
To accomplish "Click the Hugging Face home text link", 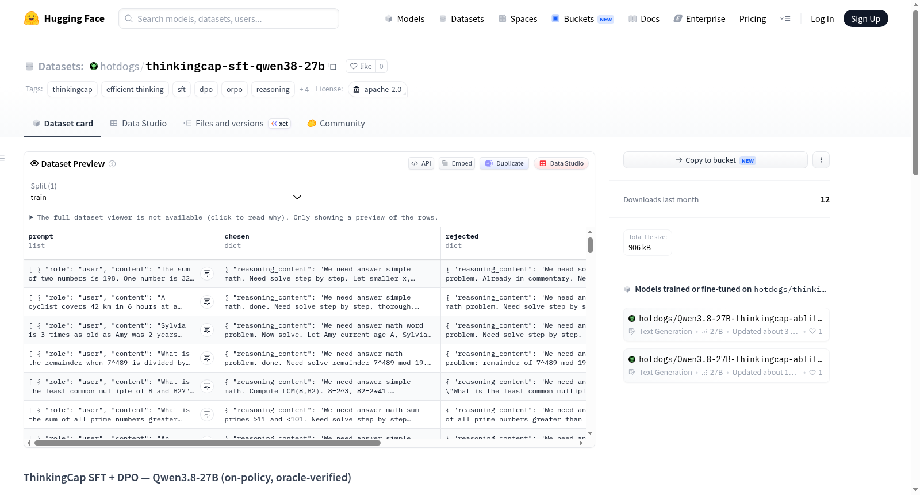I will (74, 18).
